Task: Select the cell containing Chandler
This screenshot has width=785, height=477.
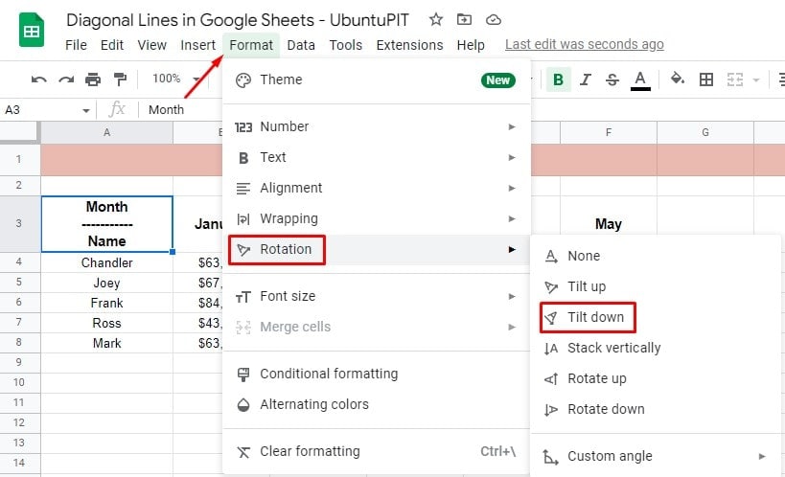Action: click(106, 262)
